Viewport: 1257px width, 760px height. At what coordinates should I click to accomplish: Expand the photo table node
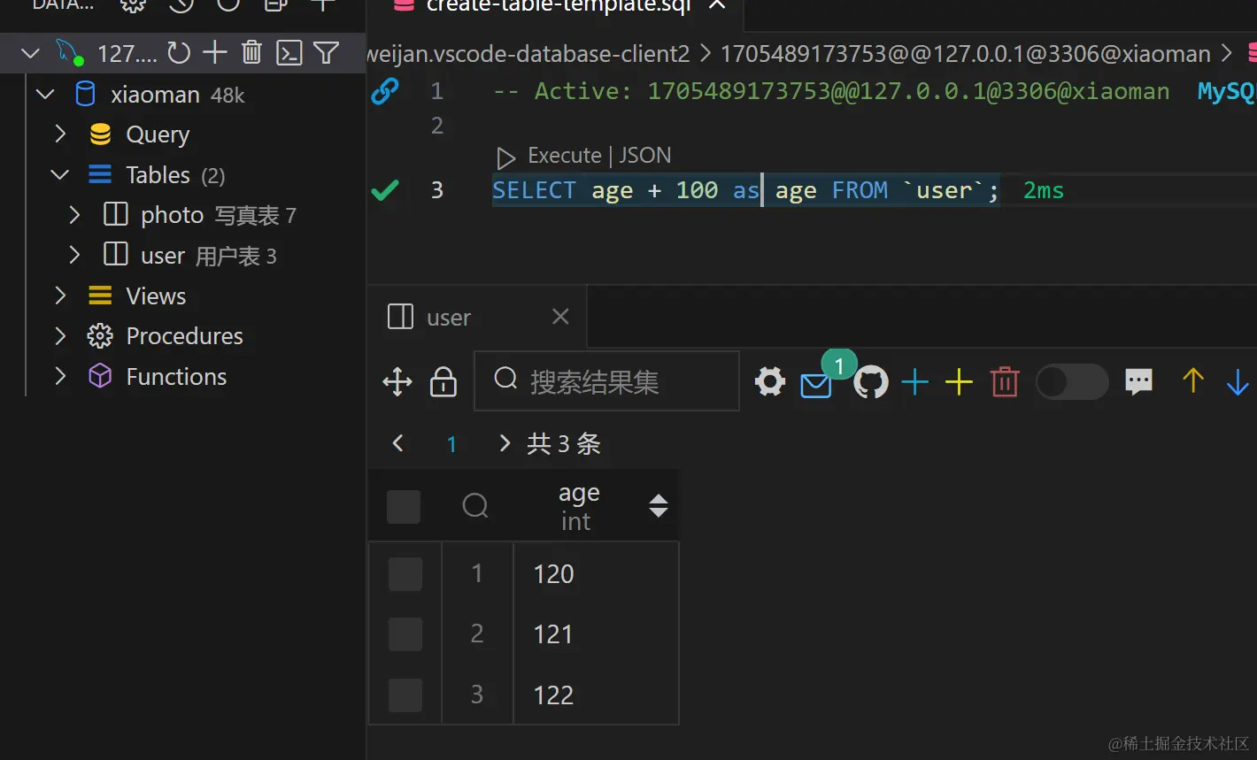tap(74, 215)
